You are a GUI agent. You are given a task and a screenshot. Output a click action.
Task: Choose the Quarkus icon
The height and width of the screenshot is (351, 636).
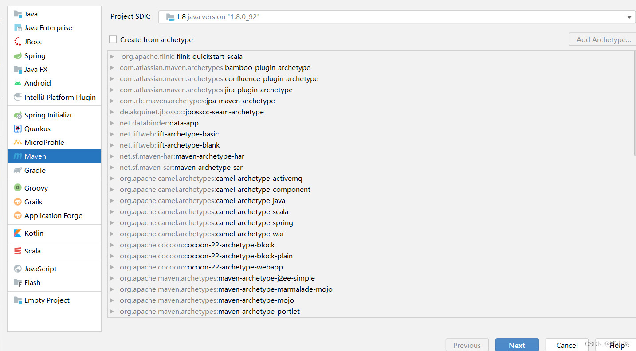click(x=18, y=129)
